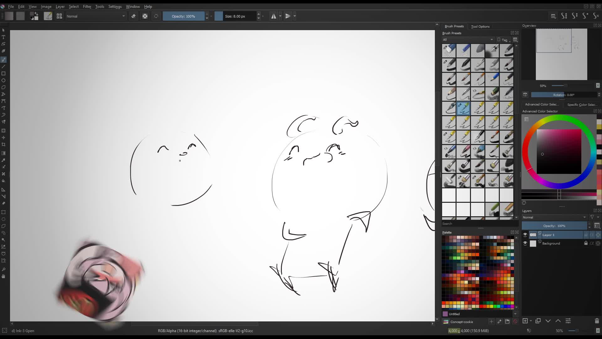Add a new color to palette
Screen dimensions: 602x339
click(x=491, y=321)
